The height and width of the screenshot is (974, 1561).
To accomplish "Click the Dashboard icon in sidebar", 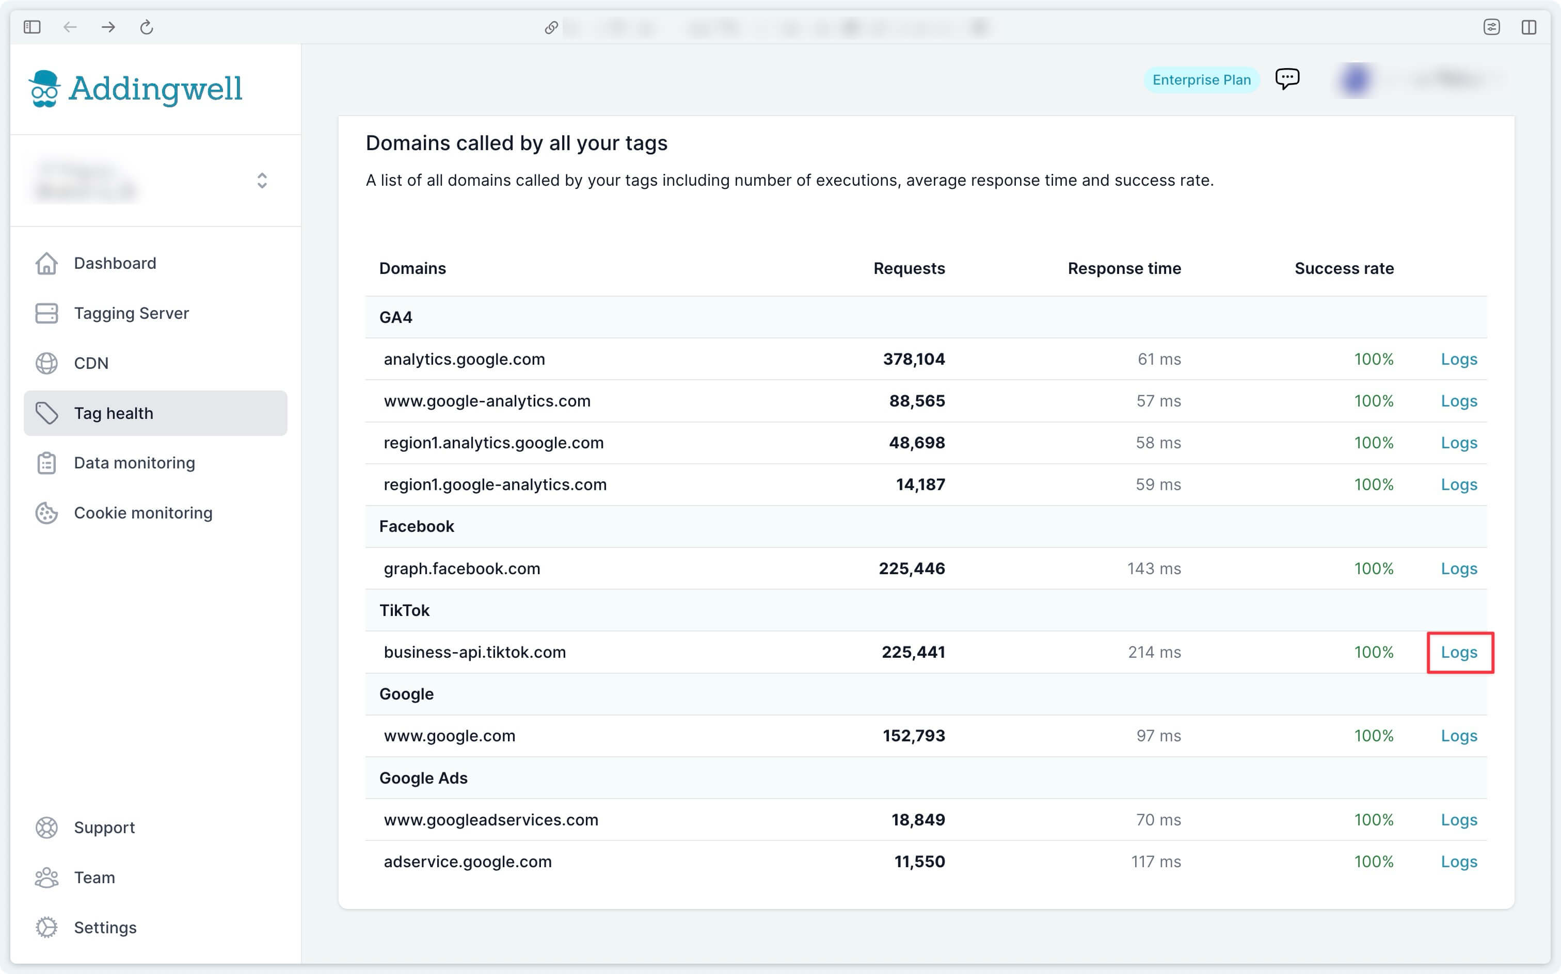I will click(x=45, y=263).
